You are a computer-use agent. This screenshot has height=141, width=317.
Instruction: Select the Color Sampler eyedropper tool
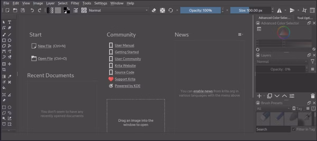point(10,77)
